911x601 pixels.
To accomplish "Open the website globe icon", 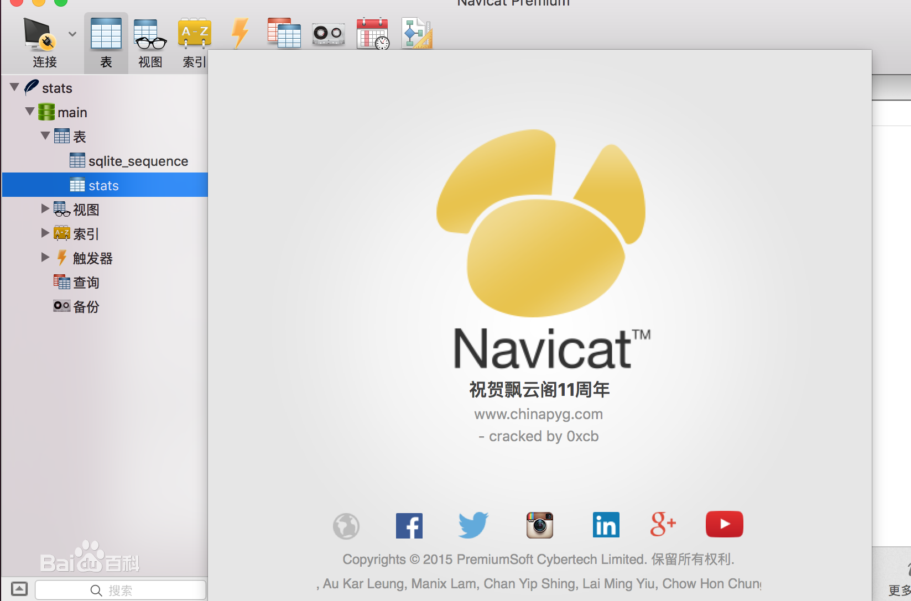I will (x=346, y=526).
